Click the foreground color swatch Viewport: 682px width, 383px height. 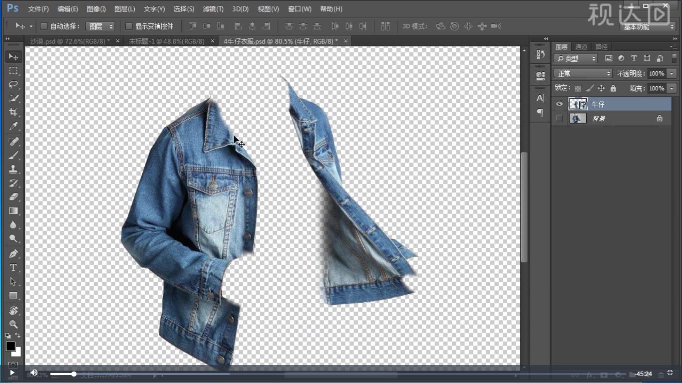pyautogui.click(x=10, y=346)
